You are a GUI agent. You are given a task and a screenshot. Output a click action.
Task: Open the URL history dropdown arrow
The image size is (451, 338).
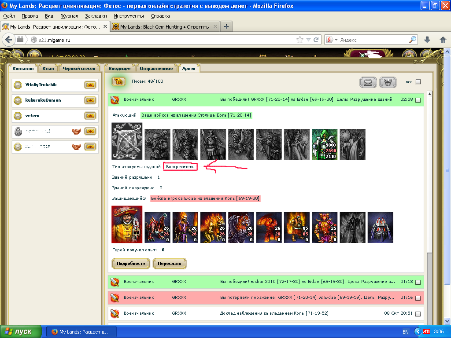(x=309, y=40)
